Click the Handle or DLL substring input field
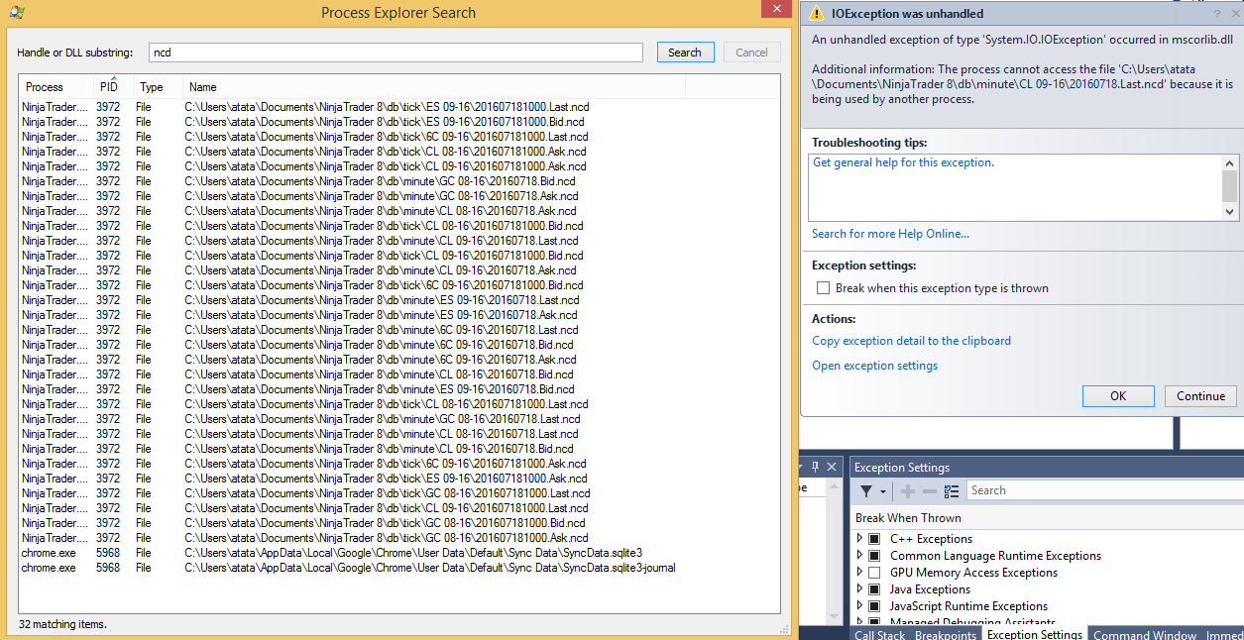 pos(396,53)
